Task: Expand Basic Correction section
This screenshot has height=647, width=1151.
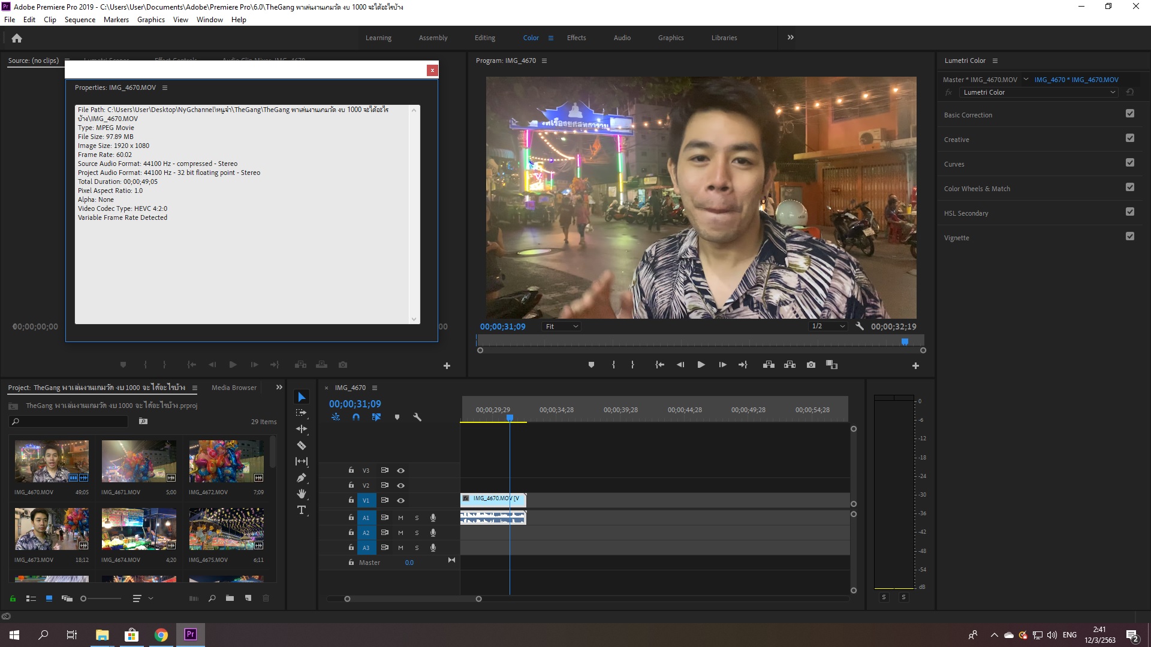Action: click(968, 115)
